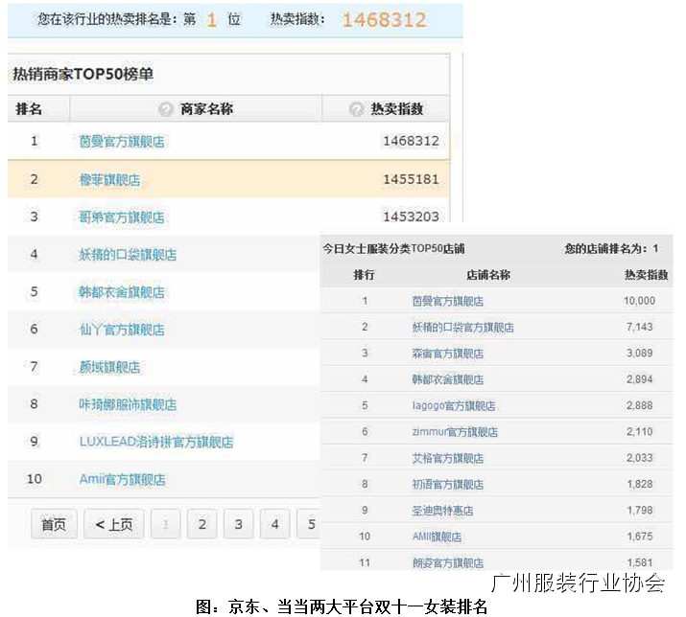686x617 pixels.
Task: Open 韩都衣舍旗舰店 in right panel rank 4
Action: pos(447,379)
